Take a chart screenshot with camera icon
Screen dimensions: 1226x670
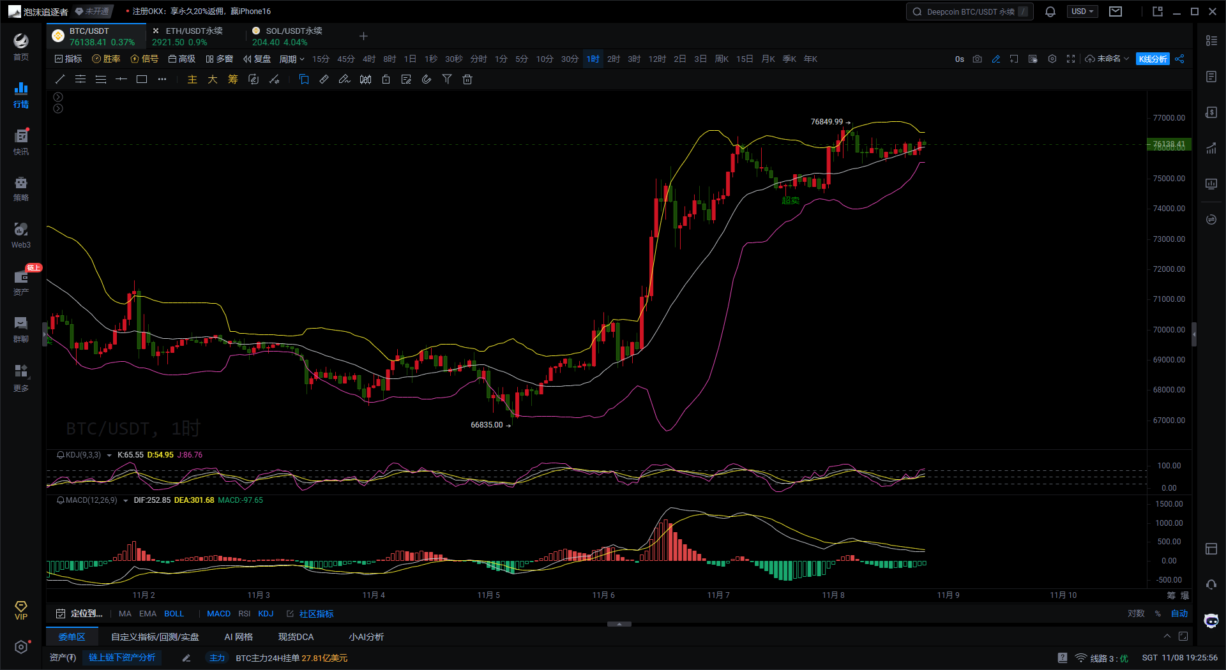tap(977, 59)
